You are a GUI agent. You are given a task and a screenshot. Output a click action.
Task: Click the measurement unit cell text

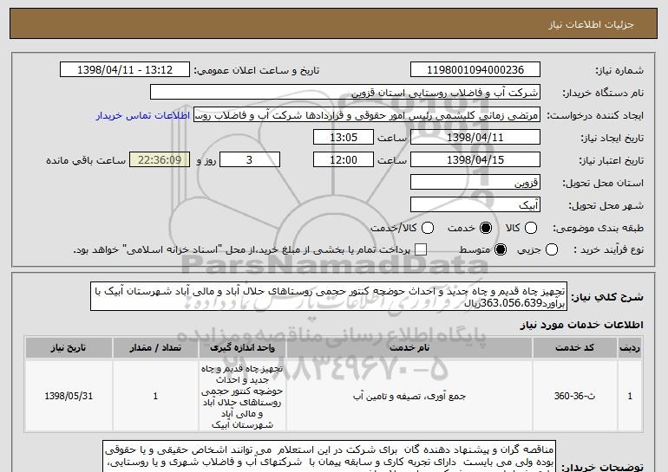242,397
